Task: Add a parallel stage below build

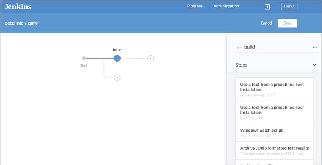Action: click(x=117, y=78)
